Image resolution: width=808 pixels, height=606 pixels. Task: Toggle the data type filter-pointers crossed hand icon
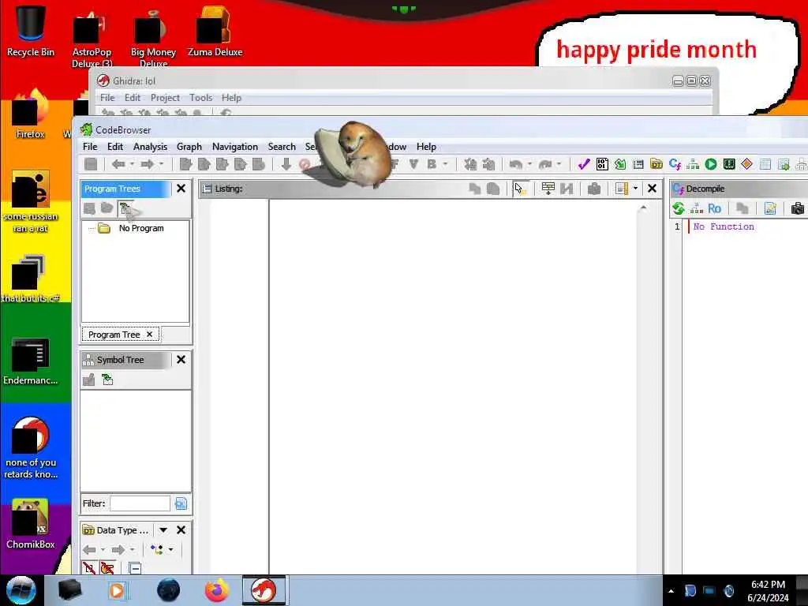point(107,568)
